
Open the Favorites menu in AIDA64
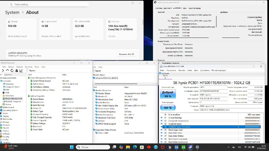click(x=29, y=67)
